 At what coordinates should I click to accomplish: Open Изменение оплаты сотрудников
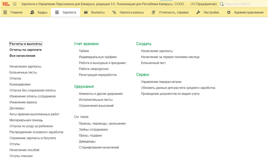tap(32, 96)
